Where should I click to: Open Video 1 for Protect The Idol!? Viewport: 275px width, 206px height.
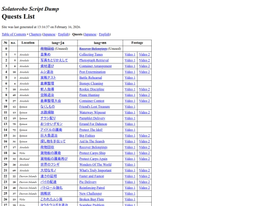tap(130, 130)
